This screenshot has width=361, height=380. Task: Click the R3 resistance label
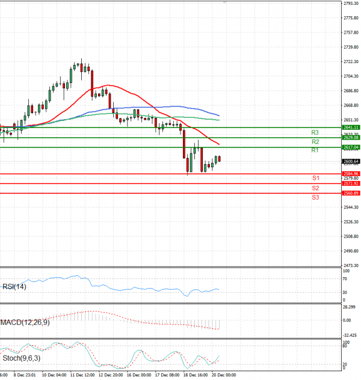(315, 132)
